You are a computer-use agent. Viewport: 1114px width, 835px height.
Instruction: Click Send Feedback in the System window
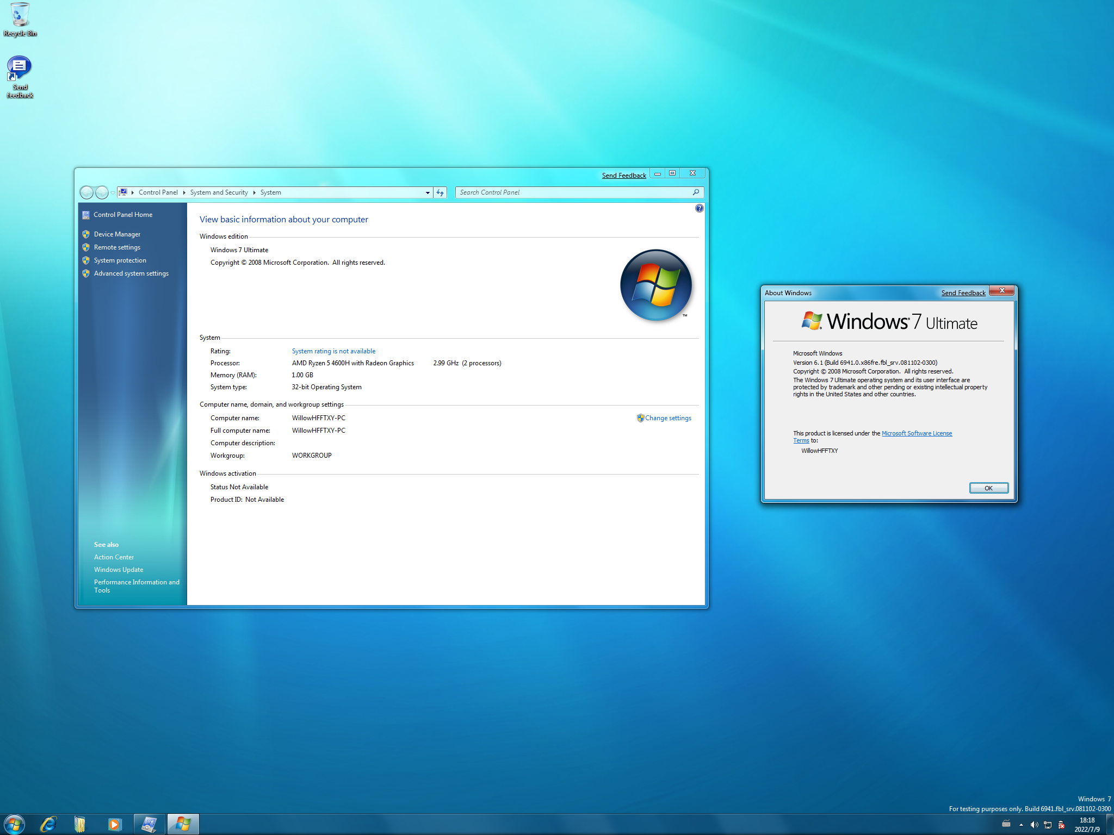(x=624, y=175)
